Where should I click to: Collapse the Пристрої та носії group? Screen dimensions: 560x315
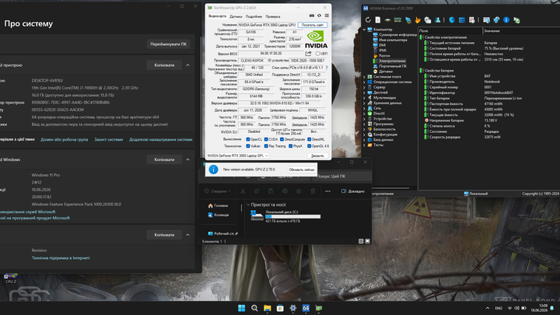(248, 205)
